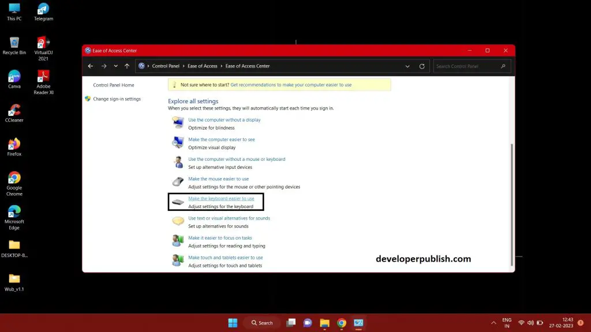This screenshot has height=332, width=591.
Task: Open Canva desktop shortcut
Action: [x=14, y=80]
